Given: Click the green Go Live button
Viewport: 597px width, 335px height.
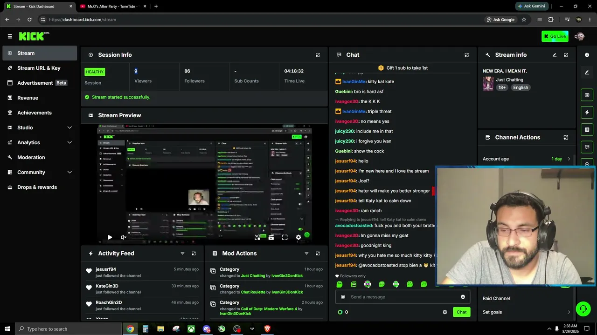Looking at the screenshot, I should (555, 36).
